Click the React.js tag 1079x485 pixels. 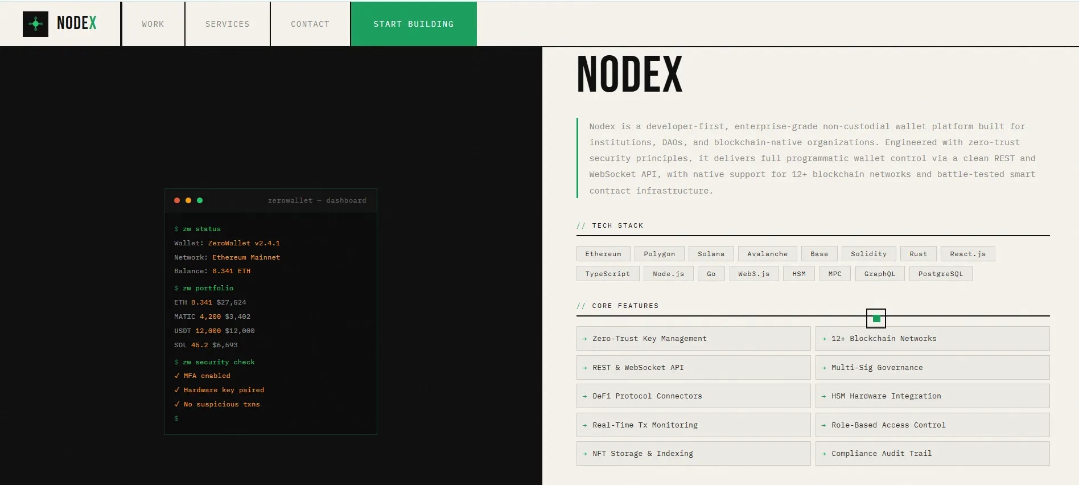[968, 254]
